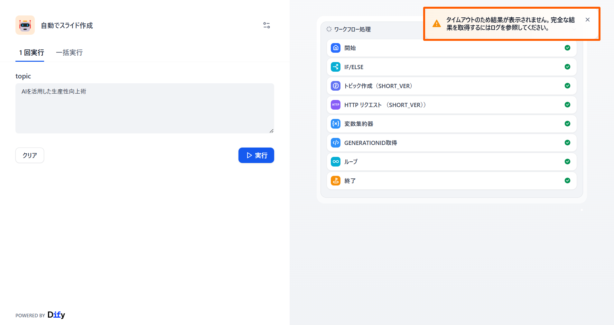Select the 1回実行 tab
The image size is (614, 325).
31,52
